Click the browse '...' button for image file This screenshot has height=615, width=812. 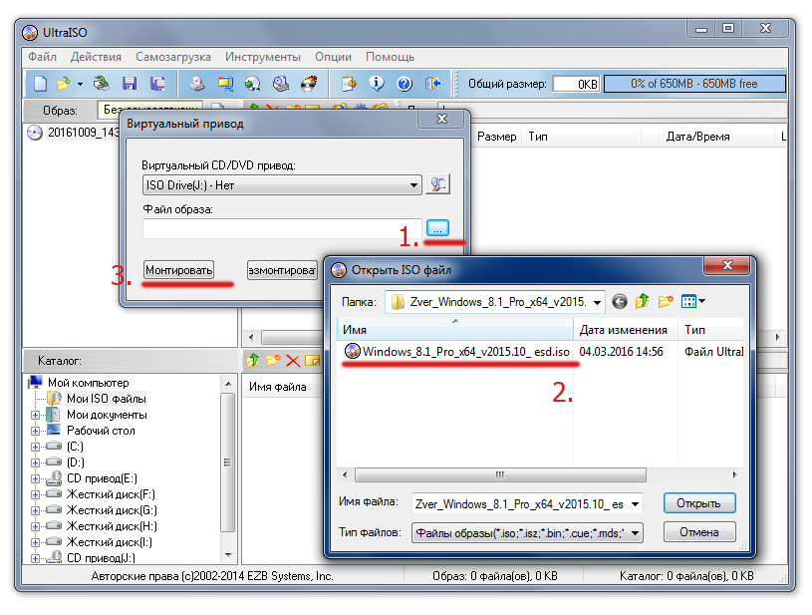click(x=437, y=228)
